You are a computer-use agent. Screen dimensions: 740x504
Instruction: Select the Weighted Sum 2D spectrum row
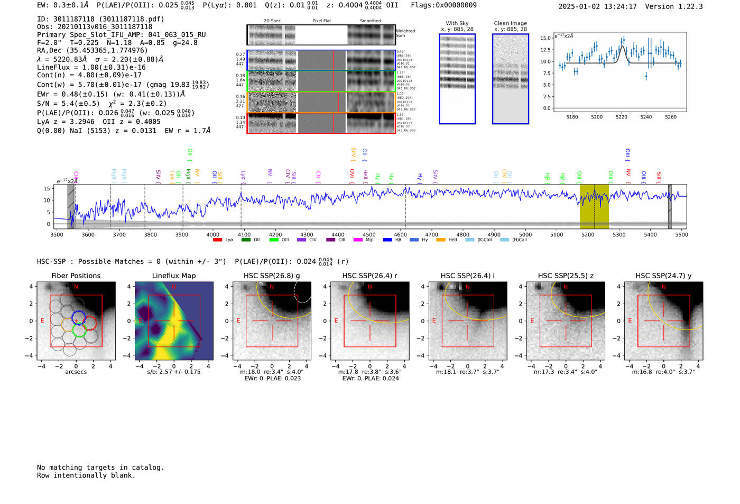[x=321, y=35]
